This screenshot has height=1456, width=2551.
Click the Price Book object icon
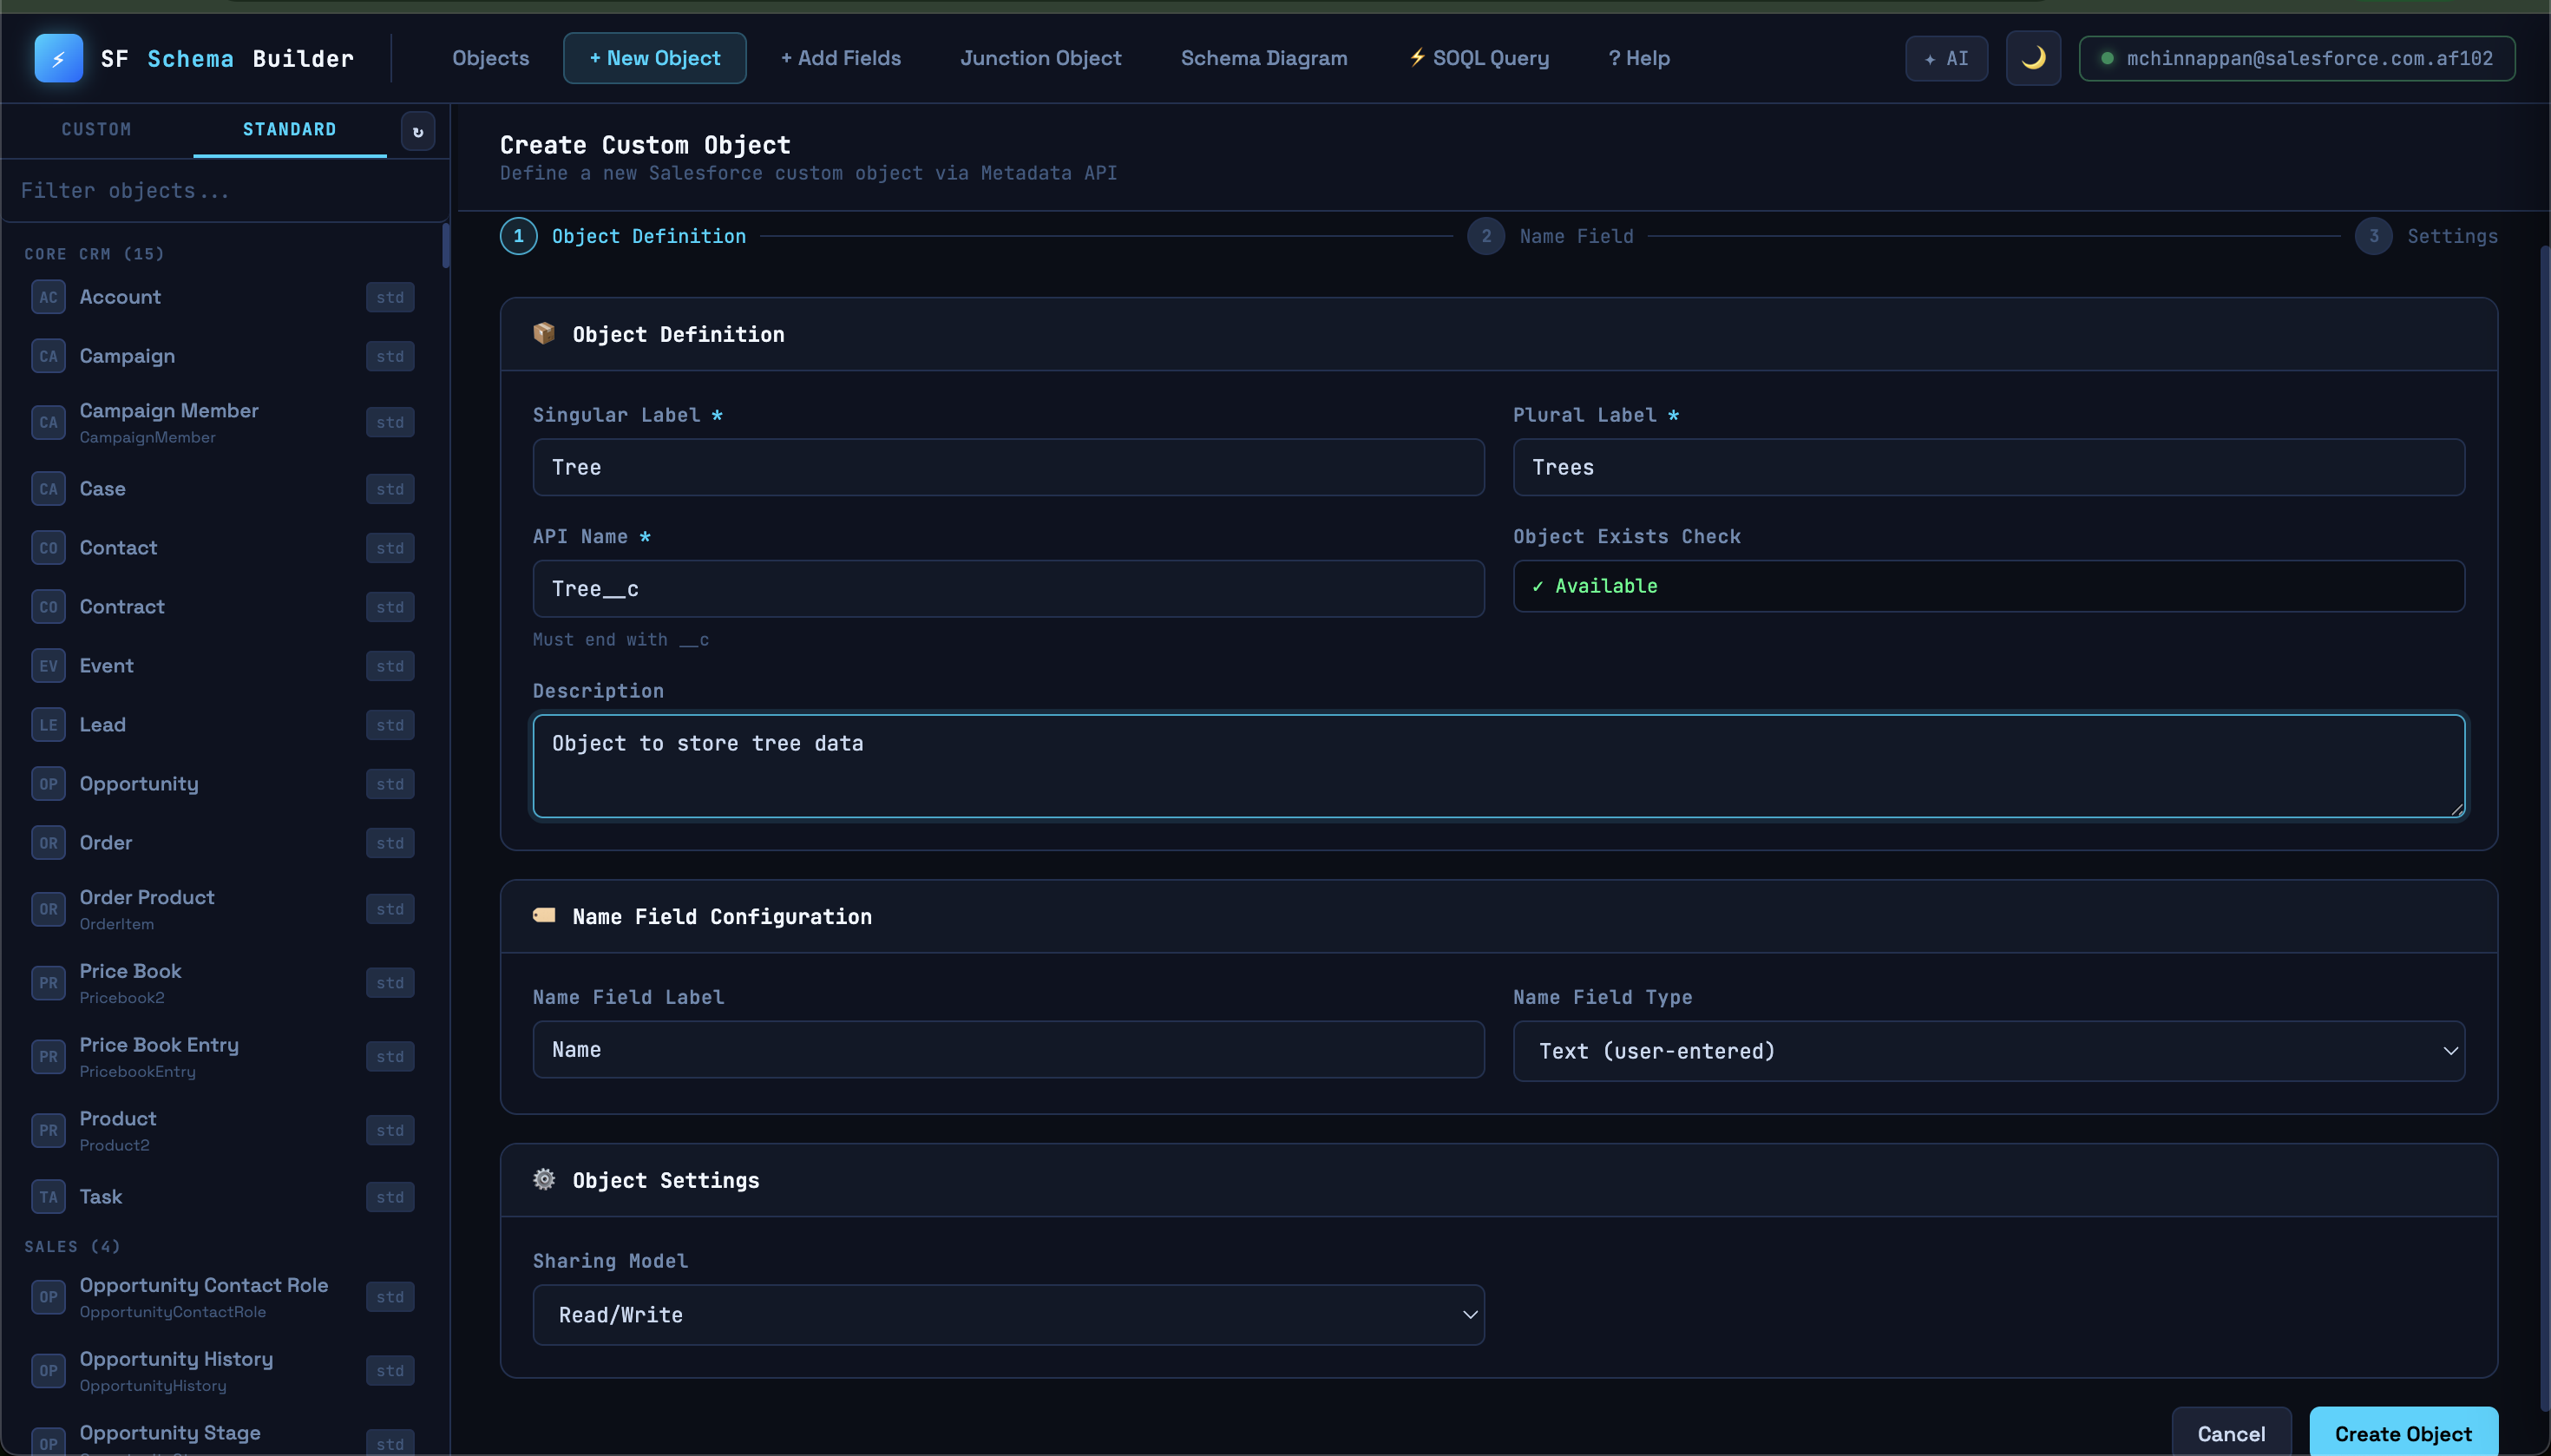pyautogui.click(x=48, y=983)
